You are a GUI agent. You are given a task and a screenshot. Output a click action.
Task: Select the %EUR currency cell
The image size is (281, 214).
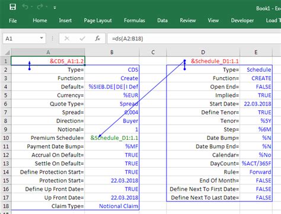point(112,95)
